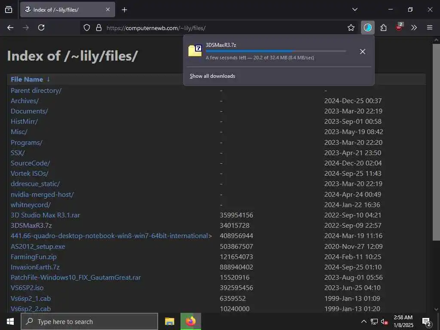Open the clock showing 2:58 AM
Screen dimensions: 440x330
(x=403, y=321)
